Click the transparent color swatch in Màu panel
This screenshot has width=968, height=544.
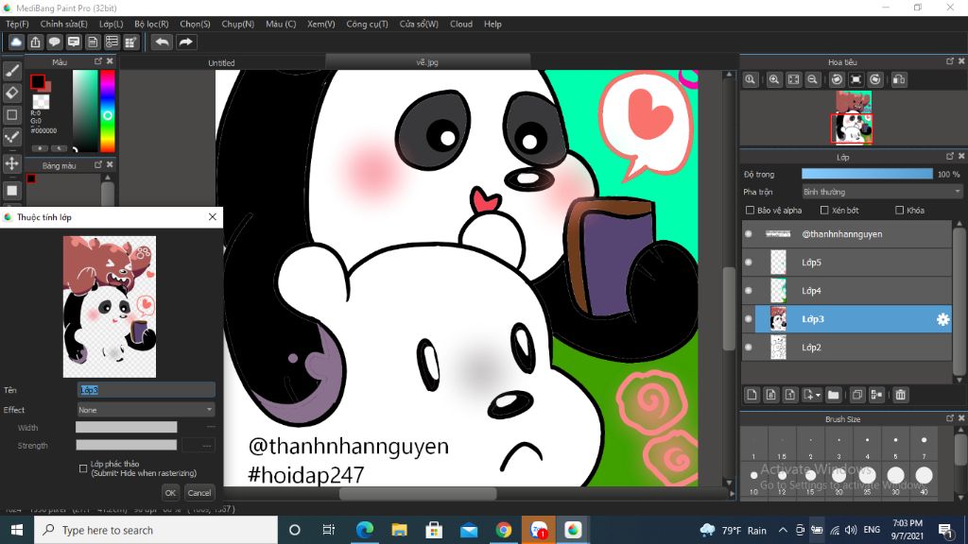(x=41, y=100)
